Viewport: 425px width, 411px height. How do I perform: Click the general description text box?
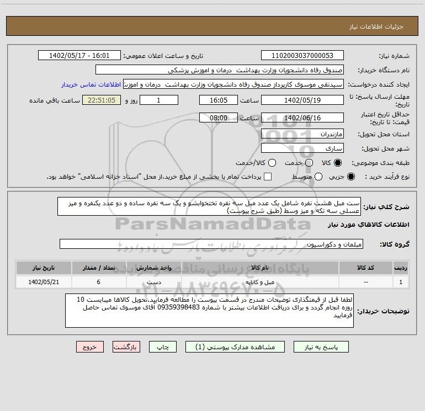tap(209, 206)
